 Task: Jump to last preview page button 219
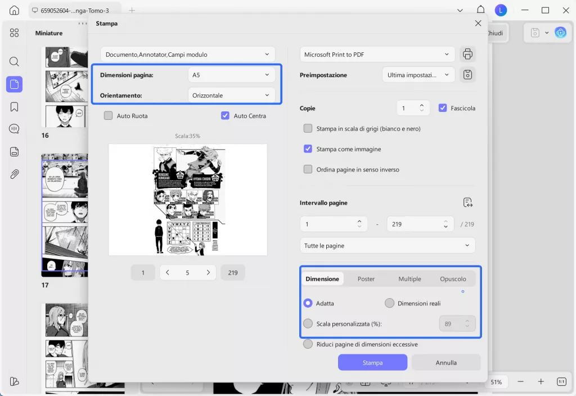(x=232, y=273)
